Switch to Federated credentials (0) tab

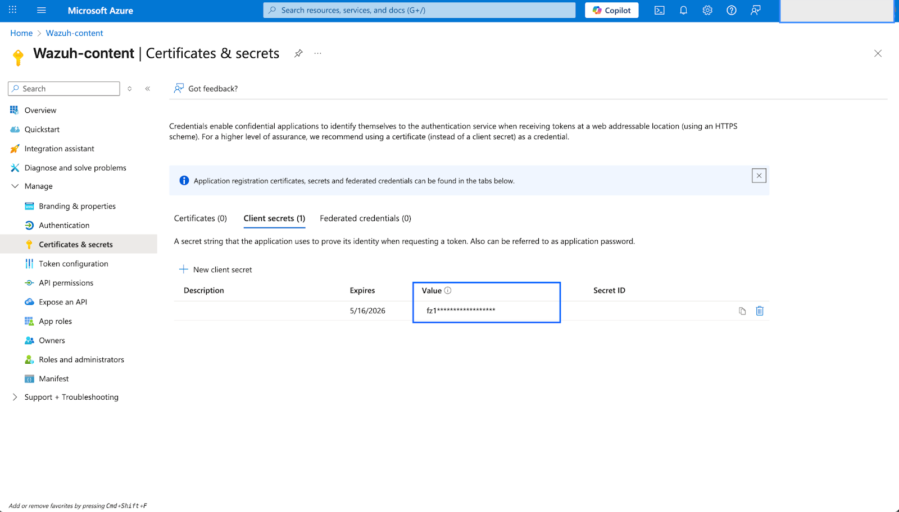[365, 218]
